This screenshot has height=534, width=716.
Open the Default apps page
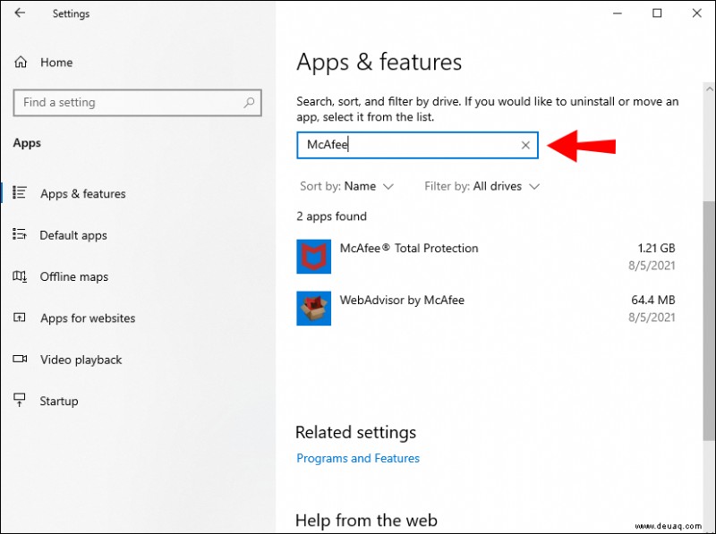click(x=73, y=235)
